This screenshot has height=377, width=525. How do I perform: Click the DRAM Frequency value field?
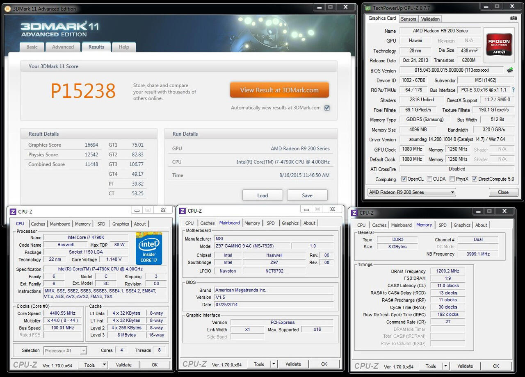tap(447, 271)
